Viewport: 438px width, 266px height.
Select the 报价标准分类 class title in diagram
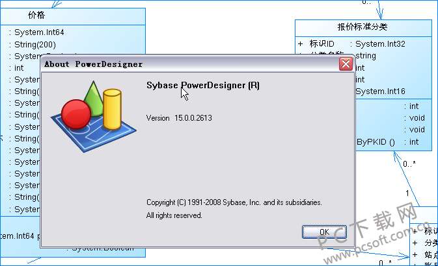[363, 27]
